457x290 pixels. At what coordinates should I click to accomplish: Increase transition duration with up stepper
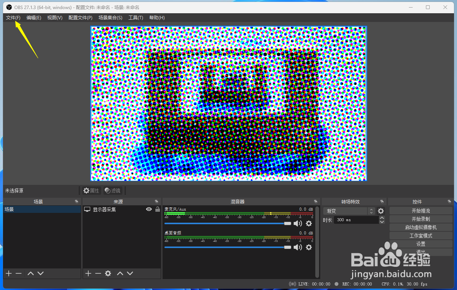(x=382, y=218)
